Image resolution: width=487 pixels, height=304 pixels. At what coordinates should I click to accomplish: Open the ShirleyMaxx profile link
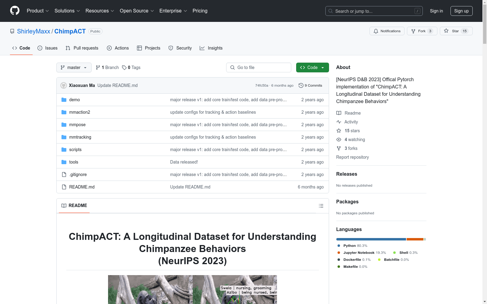tap(33, 31)
